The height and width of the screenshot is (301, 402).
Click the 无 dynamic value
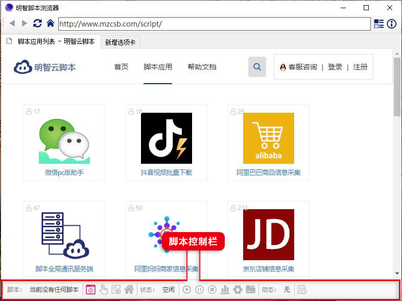287,290
